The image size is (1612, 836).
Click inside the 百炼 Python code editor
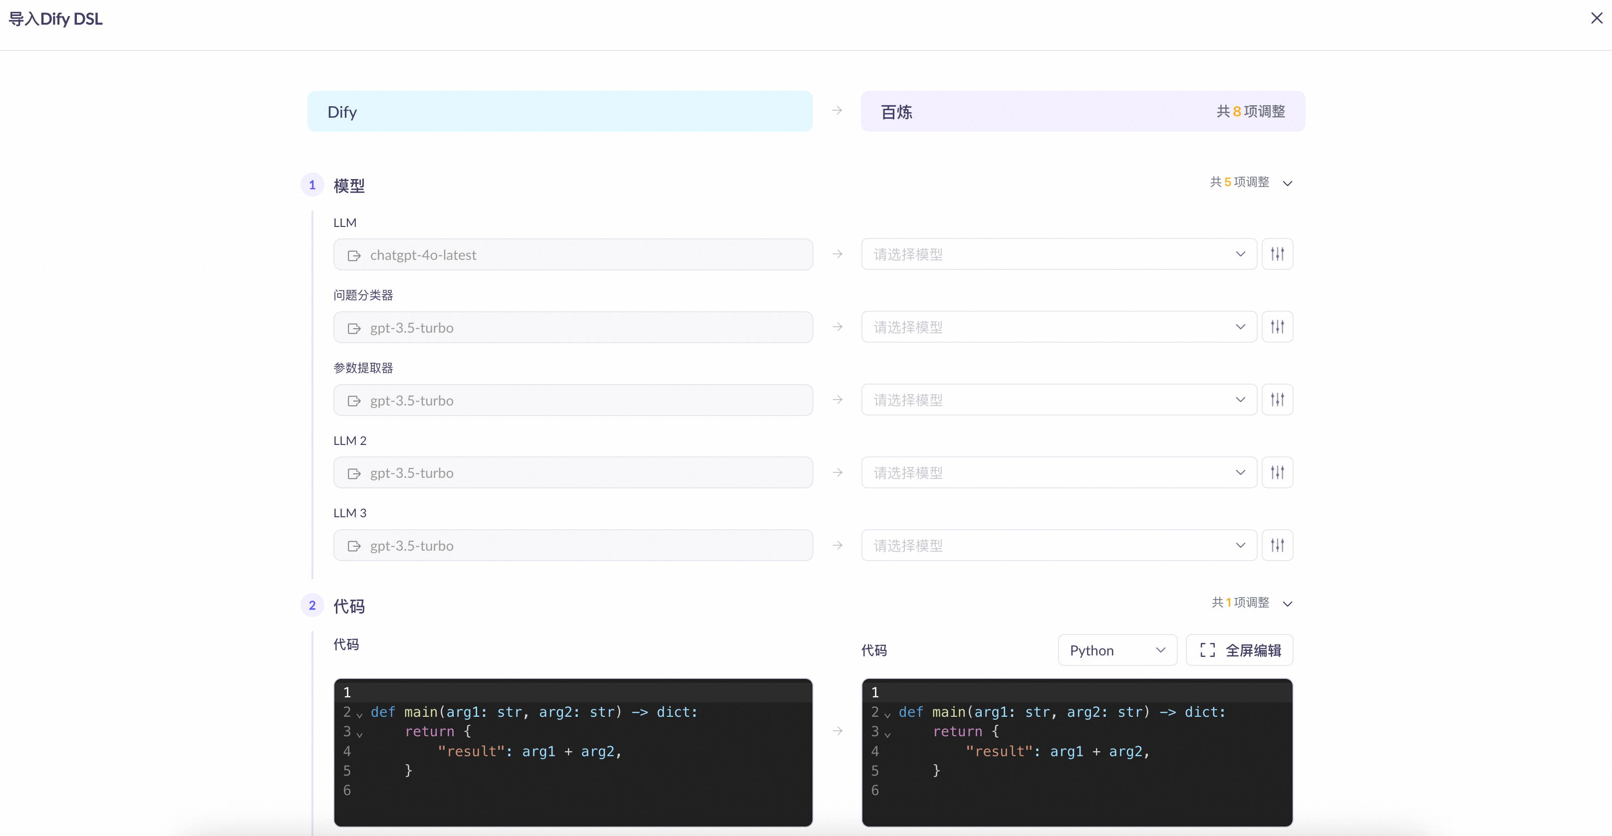tap(1076, 775)
